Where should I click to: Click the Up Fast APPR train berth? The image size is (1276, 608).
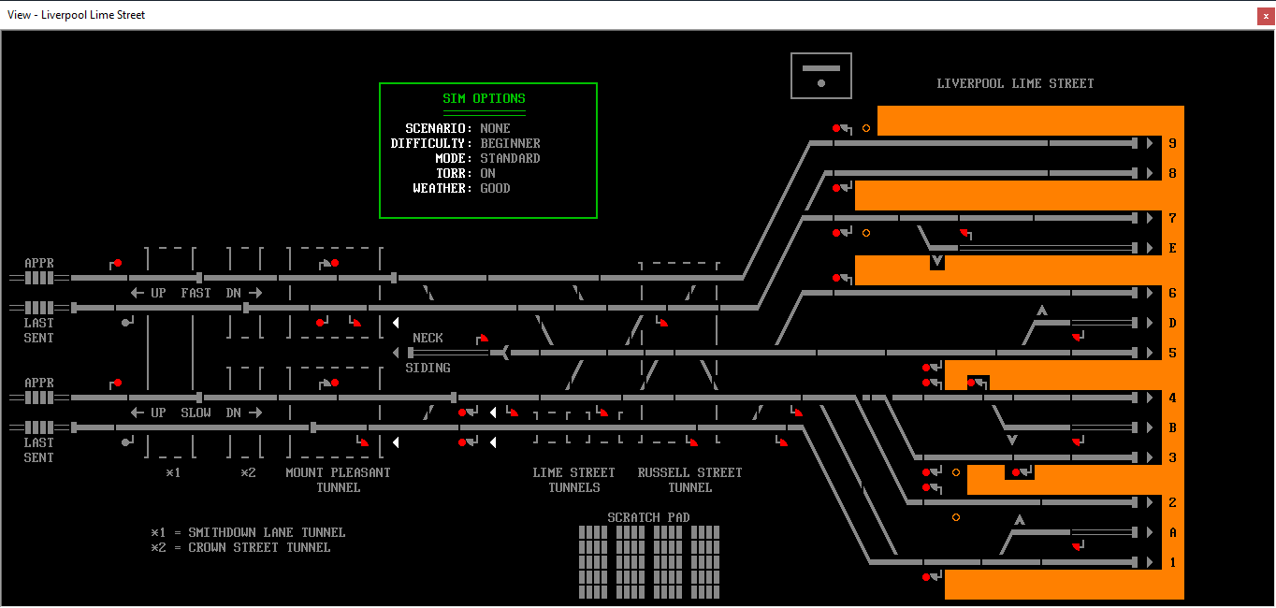(39, 278)
